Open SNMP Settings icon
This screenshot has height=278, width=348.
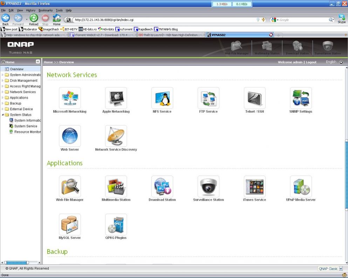[301, 98]
